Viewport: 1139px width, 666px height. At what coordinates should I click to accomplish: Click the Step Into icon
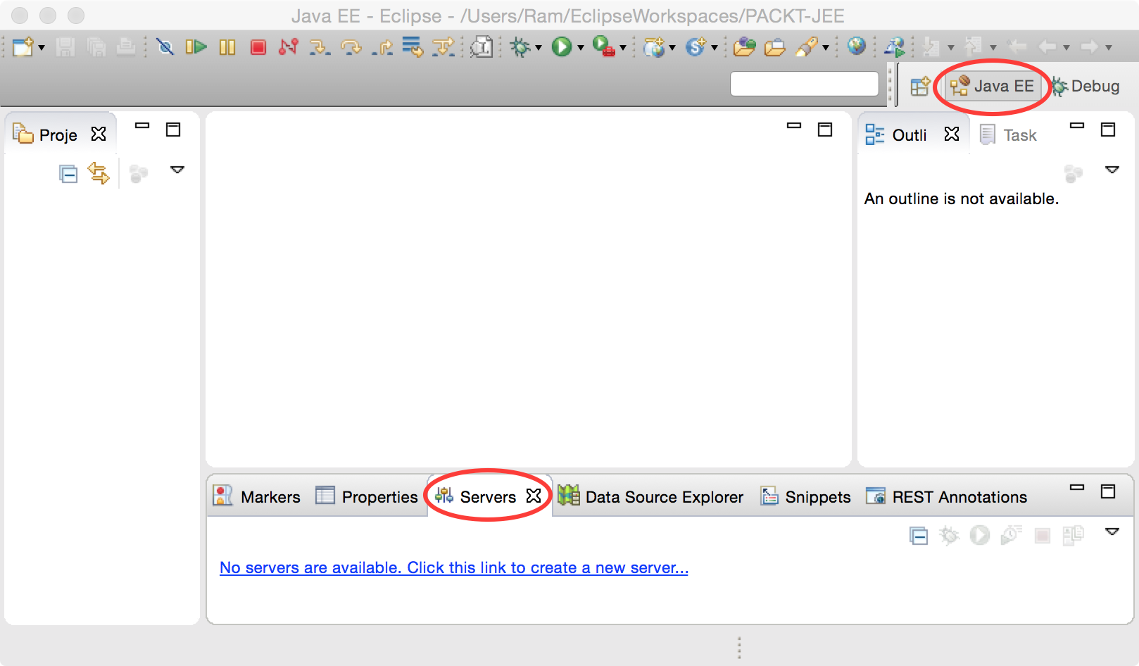[320, 47]
